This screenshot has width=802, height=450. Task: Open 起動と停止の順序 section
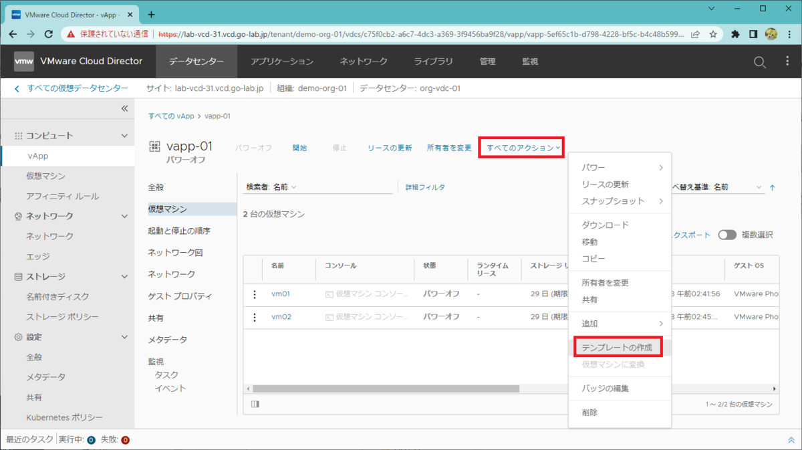[x=179, y=231]
